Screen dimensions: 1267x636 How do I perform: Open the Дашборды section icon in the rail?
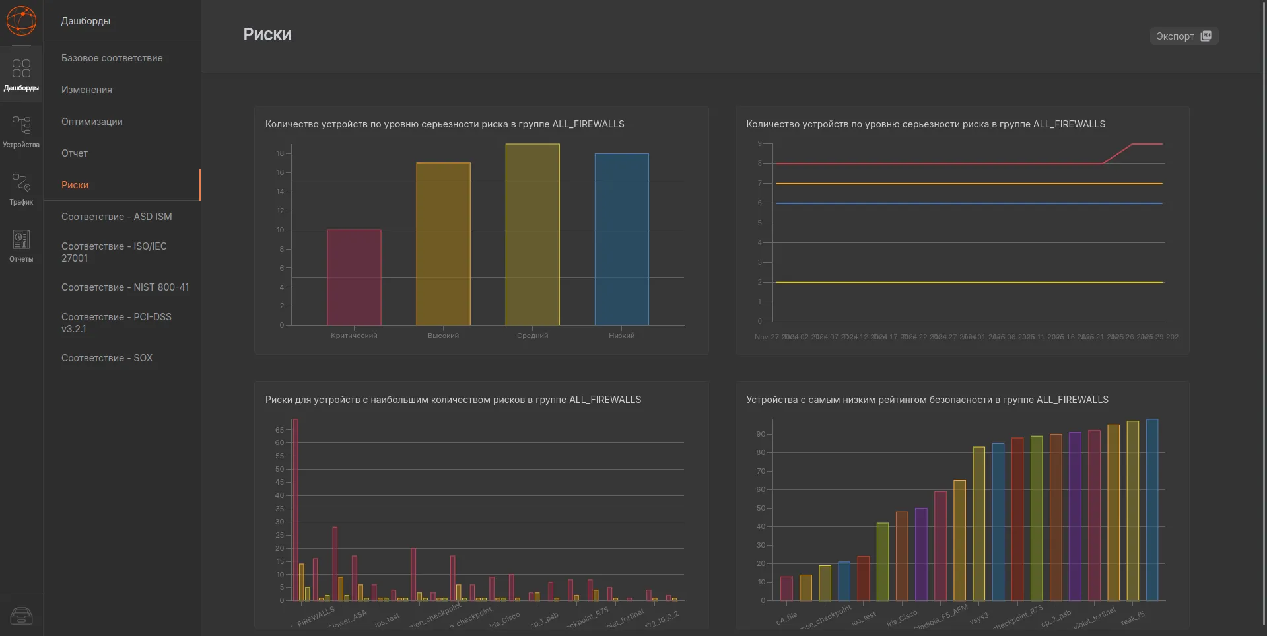click(21, 75)
